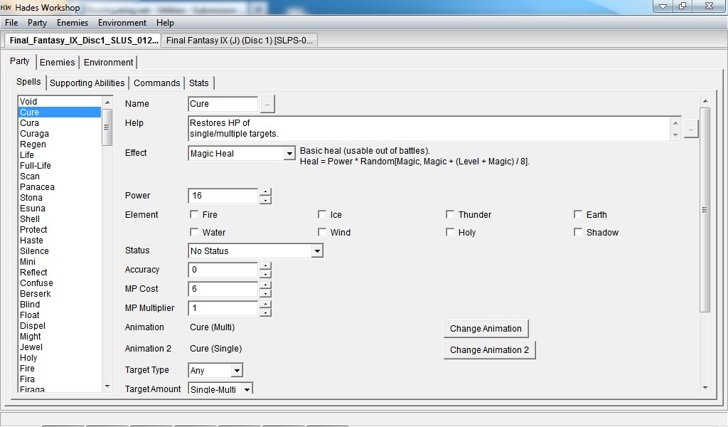
Task: Click the ellipsis button next to Name field
Action: (x=267, y=104)
